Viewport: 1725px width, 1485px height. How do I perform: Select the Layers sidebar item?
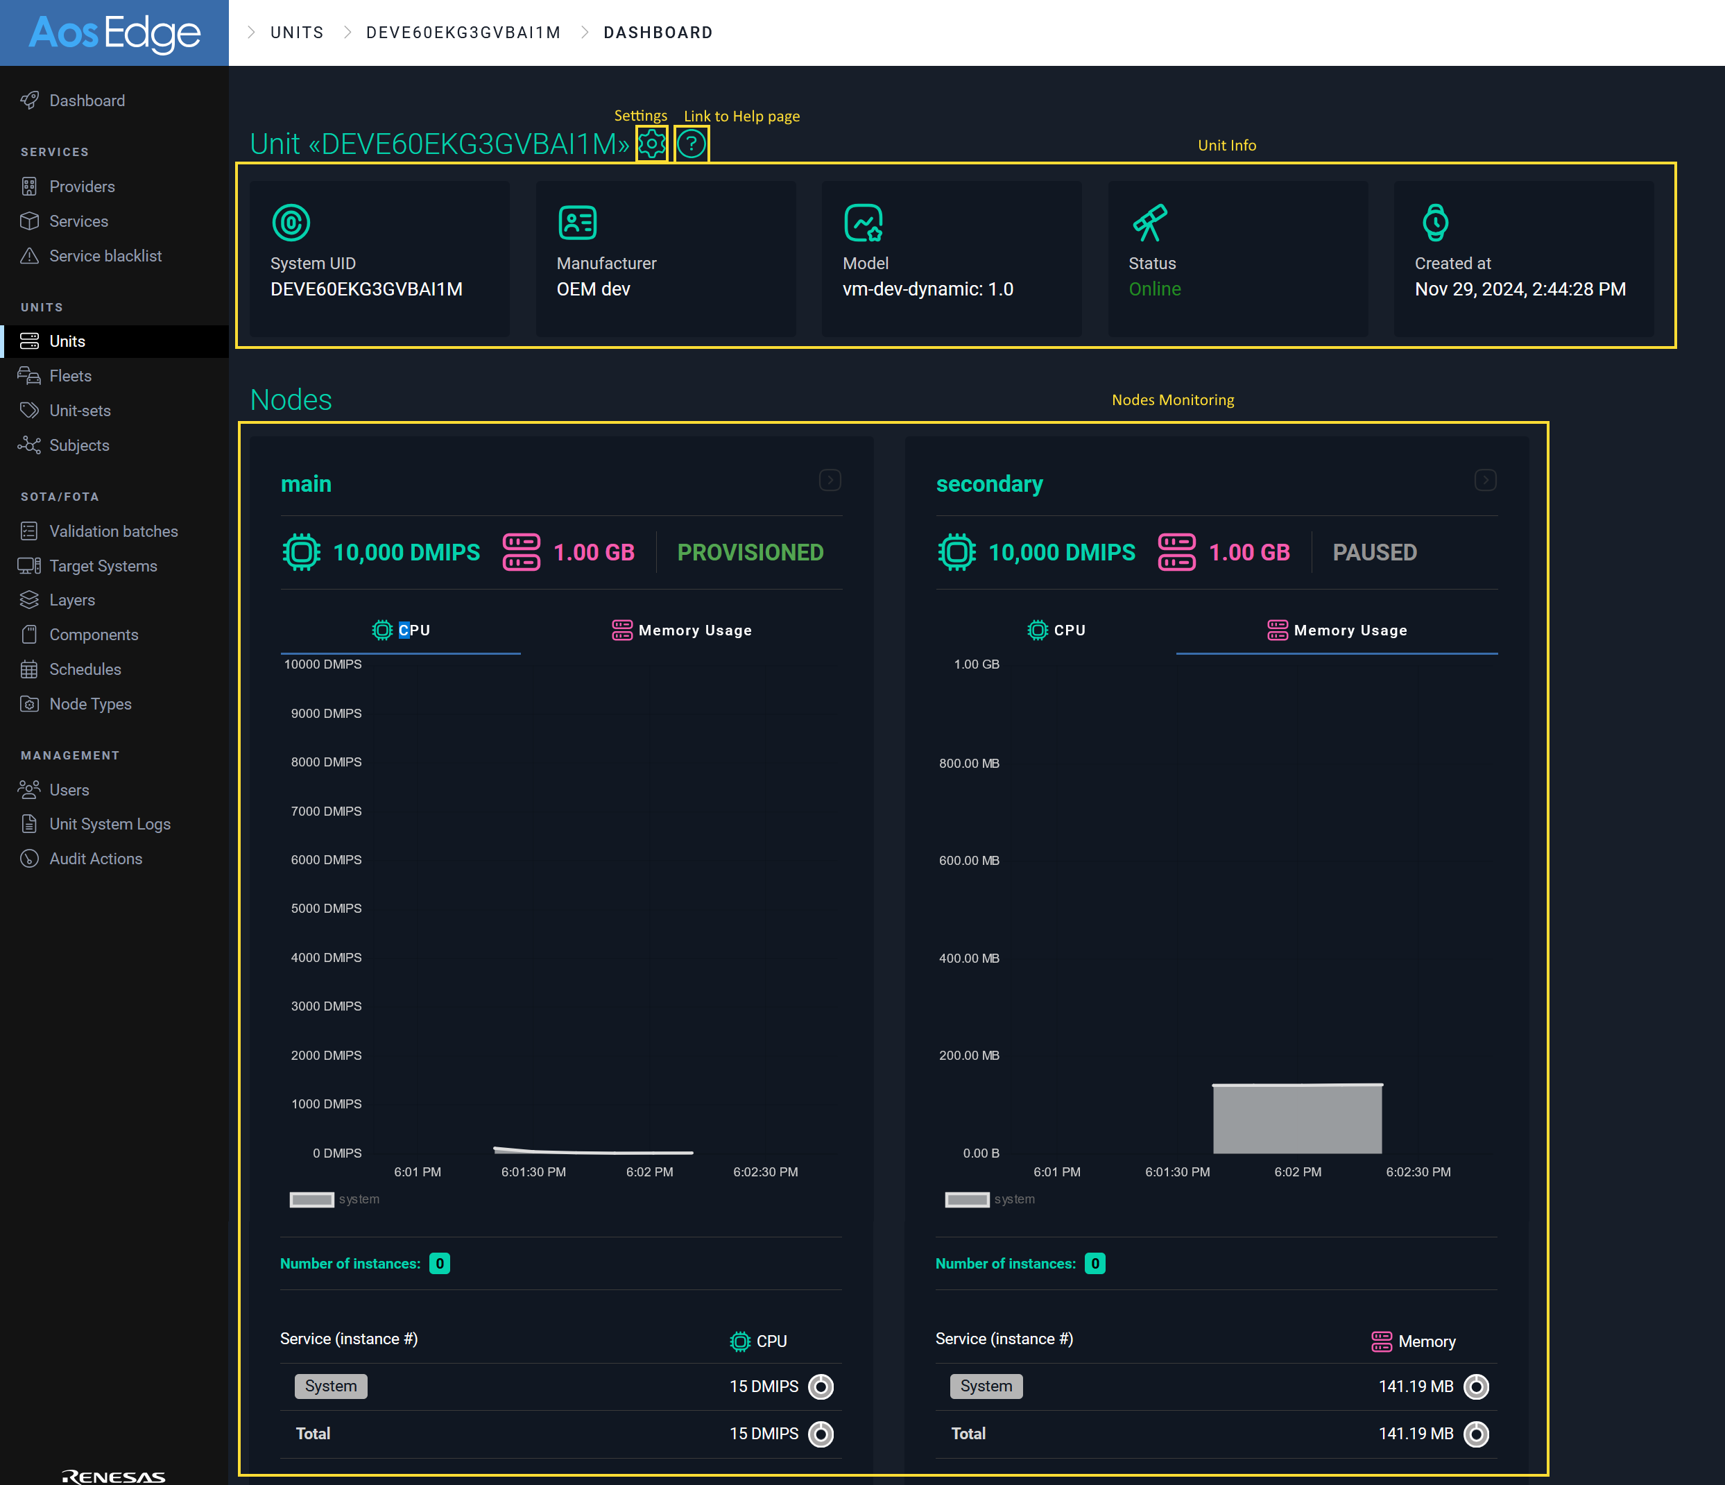71,599
